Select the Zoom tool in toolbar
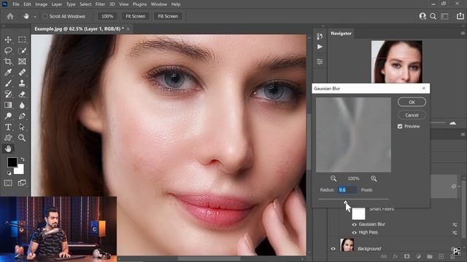Viewport: 467px width, 262px height. click(x=22, y=138)
